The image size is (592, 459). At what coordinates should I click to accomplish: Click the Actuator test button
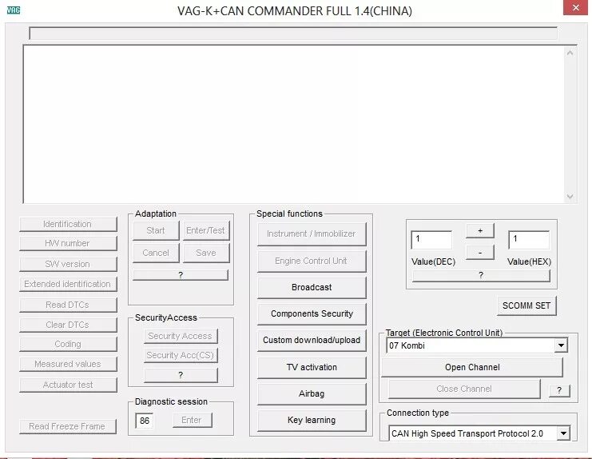tap(68, 385)
